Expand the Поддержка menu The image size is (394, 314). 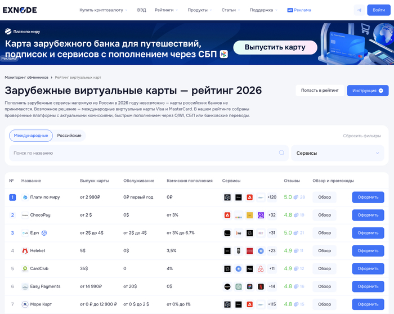(263, 10)
